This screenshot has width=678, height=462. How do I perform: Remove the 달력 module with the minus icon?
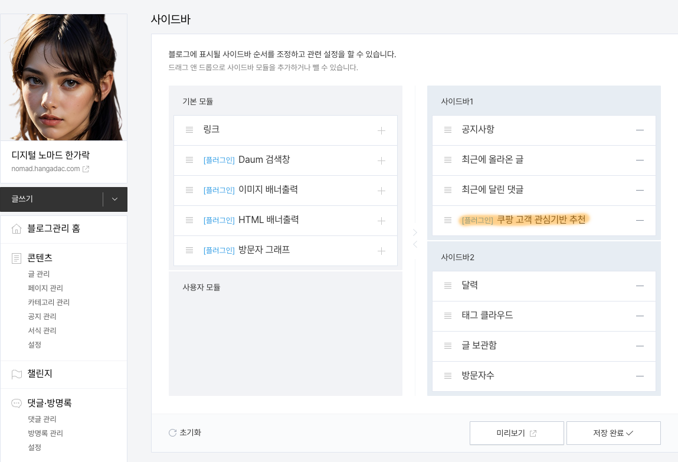(x=640, y=286)
